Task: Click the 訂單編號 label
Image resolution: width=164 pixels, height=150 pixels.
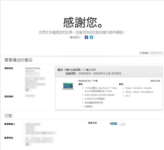Action: 144,53
